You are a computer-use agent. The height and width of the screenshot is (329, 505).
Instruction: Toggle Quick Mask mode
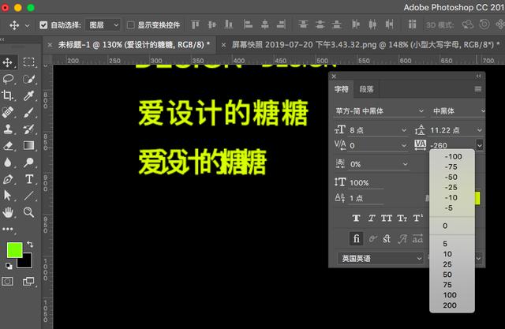(x=7, y=282)
